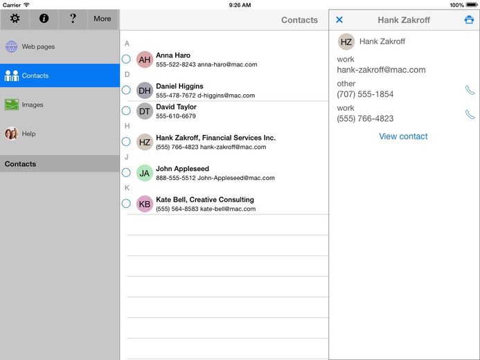This screenshot has width=480, height=360.
Task: Click the Wi-Fi status icon
Action: [26, 5]
